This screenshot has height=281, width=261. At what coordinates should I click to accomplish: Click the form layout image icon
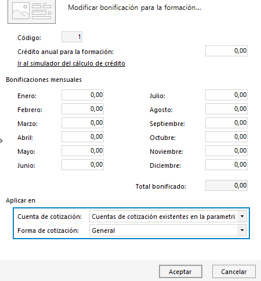31,11
